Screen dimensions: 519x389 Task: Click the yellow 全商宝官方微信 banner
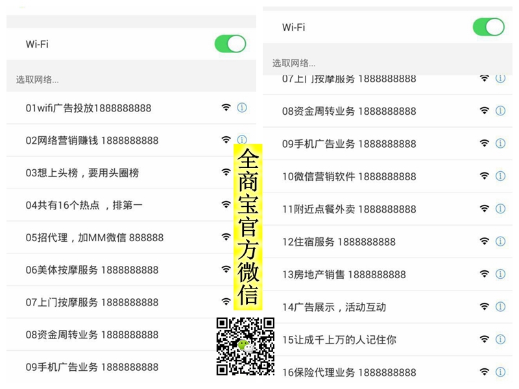click(248, 227)
